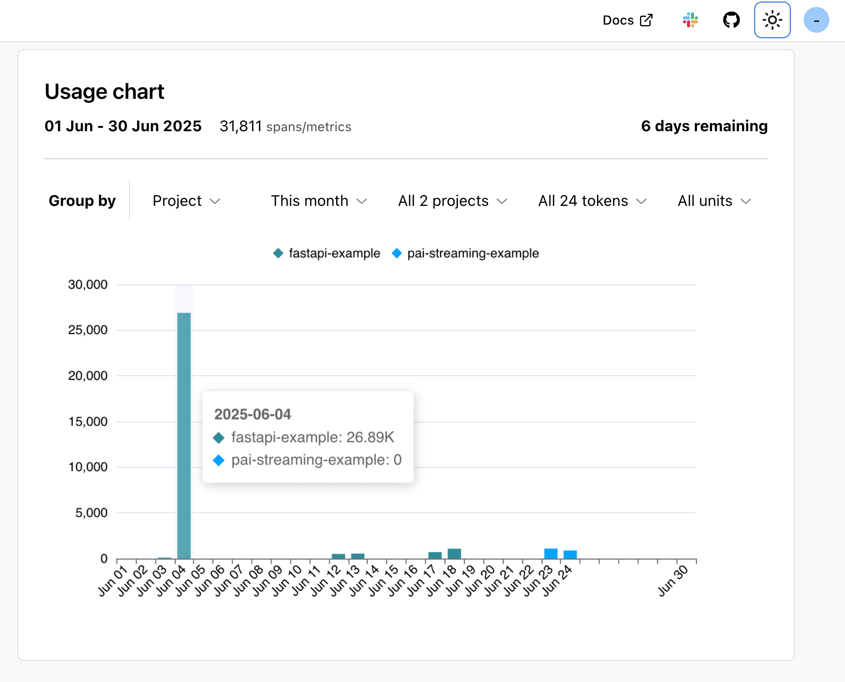Open the Docs link
Screen dimensions: 845x682
click(x=618, y=20)
